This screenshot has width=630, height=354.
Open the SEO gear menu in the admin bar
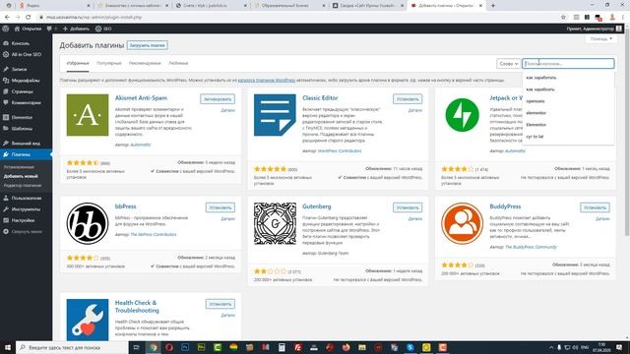click(x=103, y=29)
